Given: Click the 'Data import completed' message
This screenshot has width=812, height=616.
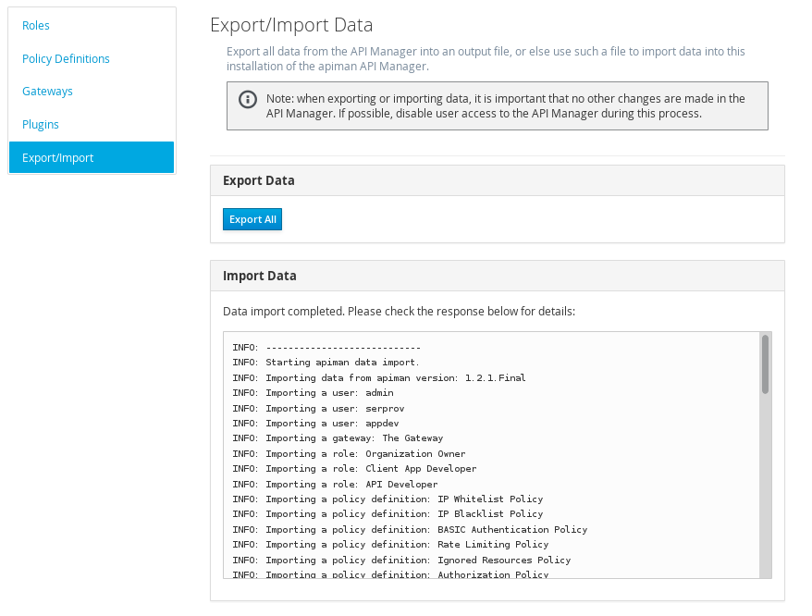Looking at the screenshot, I should pos(399,311).
